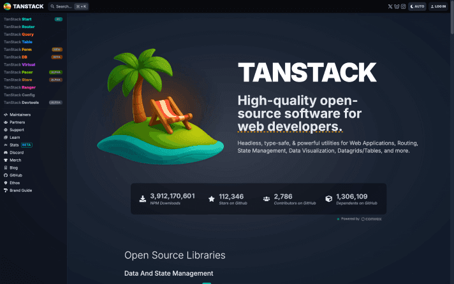Screen dimensions: 454x284
Task: Open TanStack Query in sidebar
Action: pyautogui.click(x=19, y=34)
